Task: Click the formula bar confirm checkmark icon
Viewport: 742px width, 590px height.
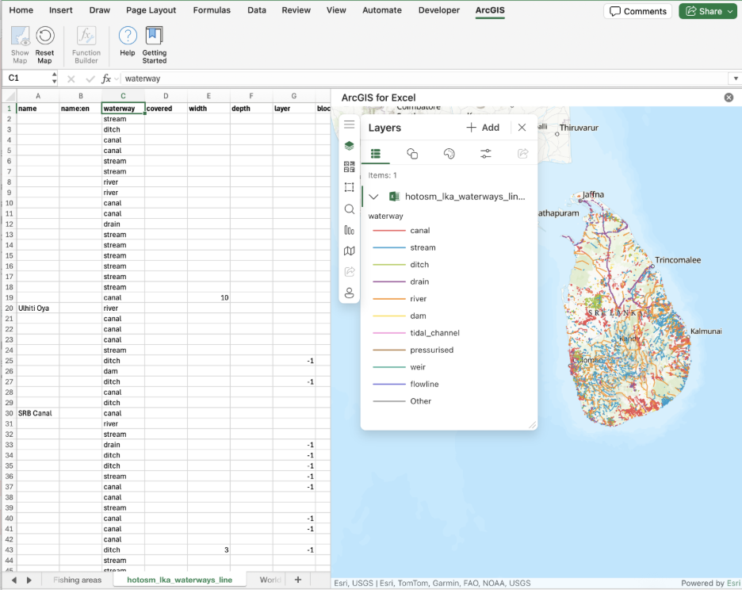Action: click(x=90, y=79)
